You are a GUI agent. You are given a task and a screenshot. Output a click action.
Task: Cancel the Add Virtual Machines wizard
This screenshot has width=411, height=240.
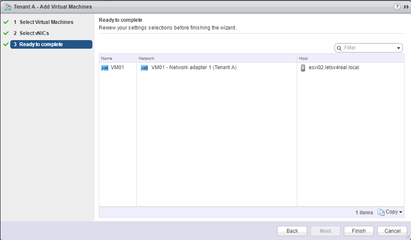(392, 231)
